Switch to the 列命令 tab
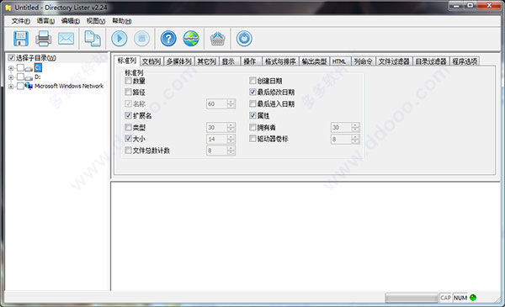This screenshot has height=307, width=505. pos(363,61)
